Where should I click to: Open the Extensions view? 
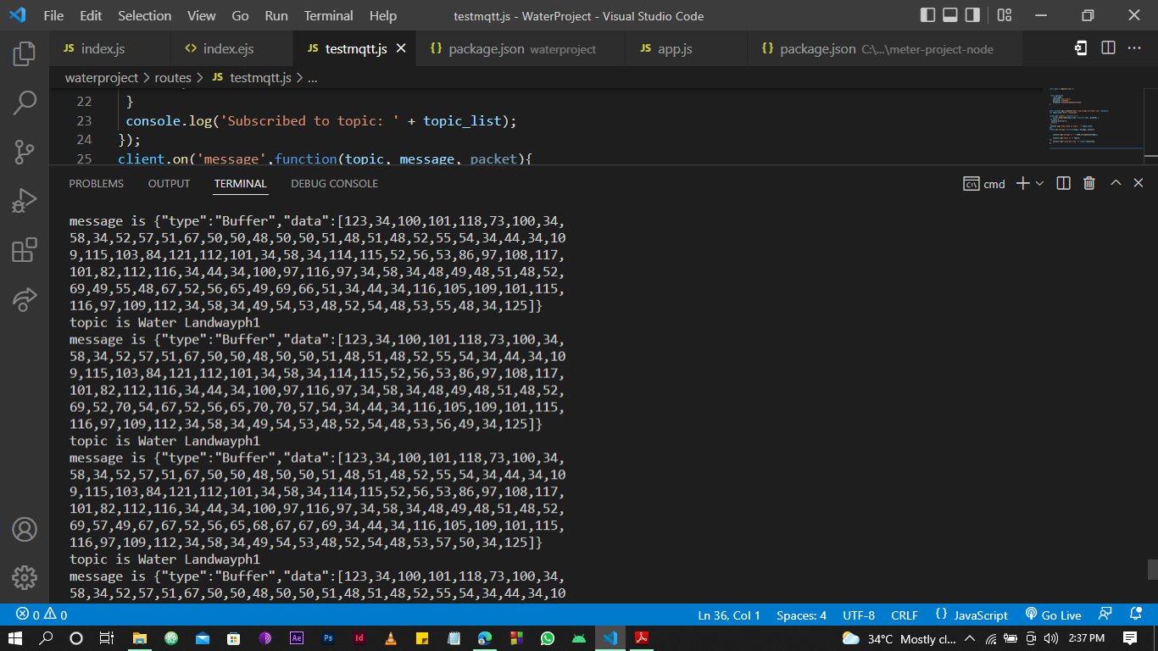(x=25, y=250)
